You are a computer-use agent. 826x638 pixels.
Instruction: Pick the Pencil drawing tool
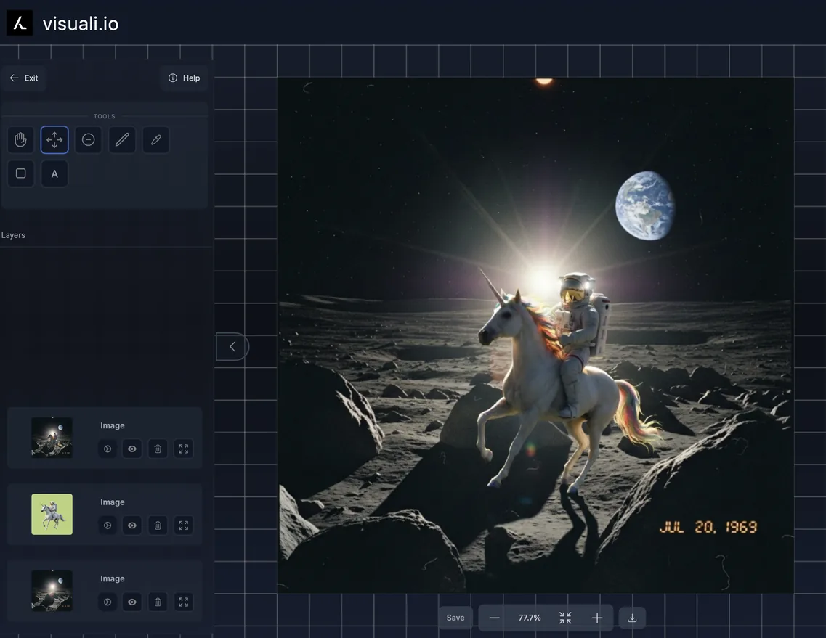121,139
